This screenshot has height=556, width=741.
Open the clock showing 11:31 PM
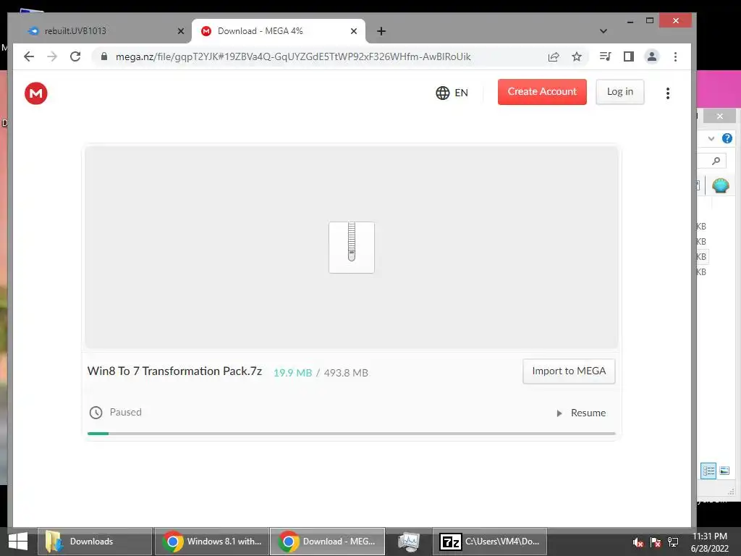[710, 542]
